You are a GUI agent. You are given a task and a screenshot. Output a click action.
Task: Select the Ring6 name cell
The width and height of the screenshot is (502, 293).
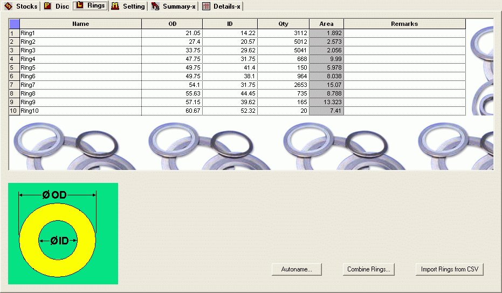point(81,77)
